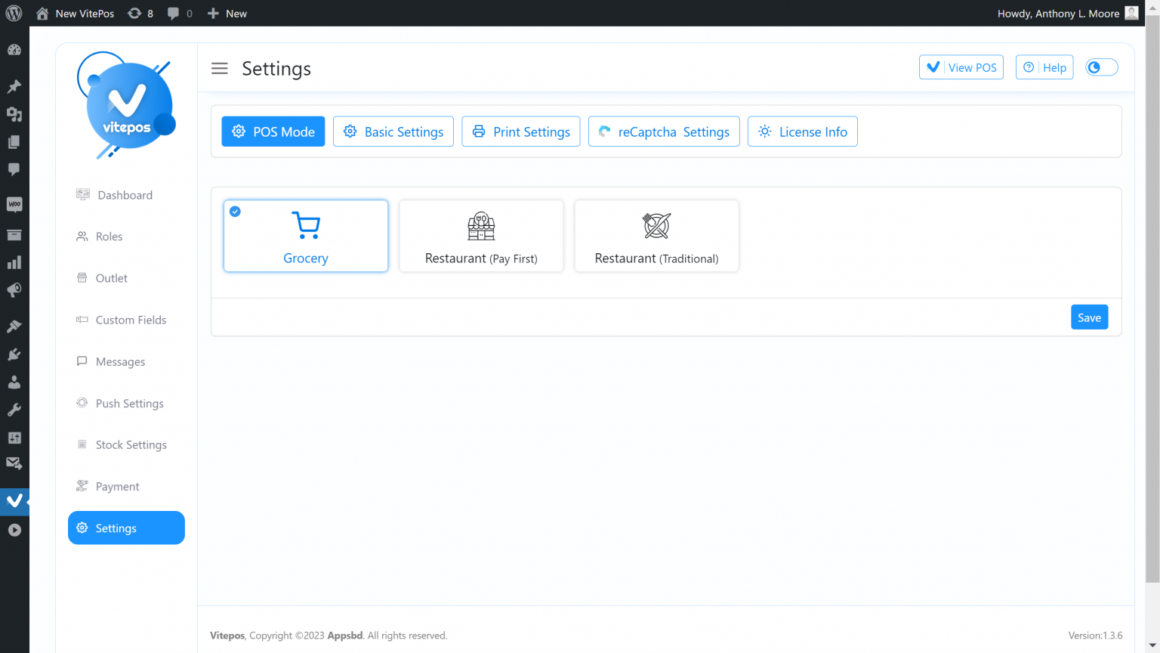Click the dashboard gauge icon at sidebar top

click(14, 48)
